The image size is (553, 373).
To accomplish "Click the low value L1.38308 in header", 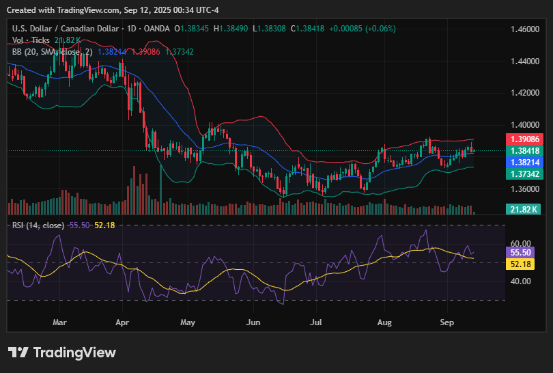I will click(269, 29).
